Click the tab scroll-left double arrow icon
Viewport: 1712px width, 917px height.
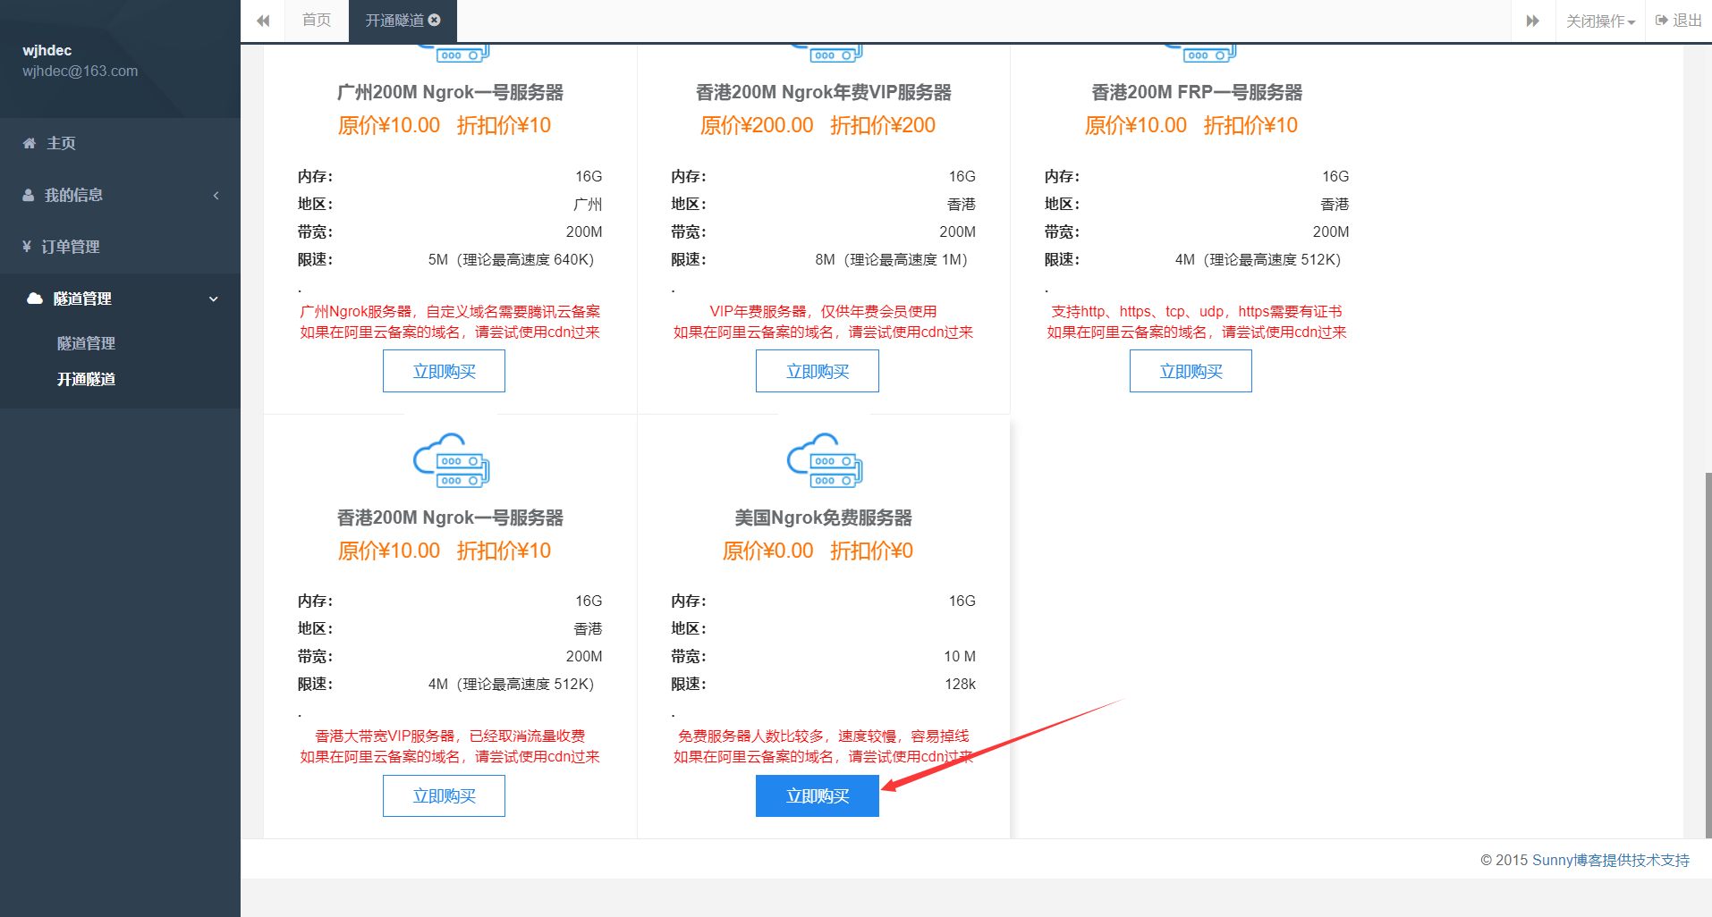tap(263, 21)
